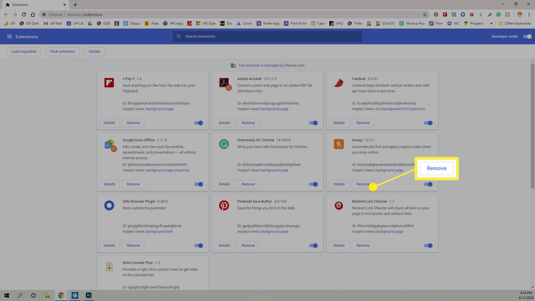Open File Explorer from the taskbar
The width and height of the screenshot is (535, 301).
pos(47,295)
